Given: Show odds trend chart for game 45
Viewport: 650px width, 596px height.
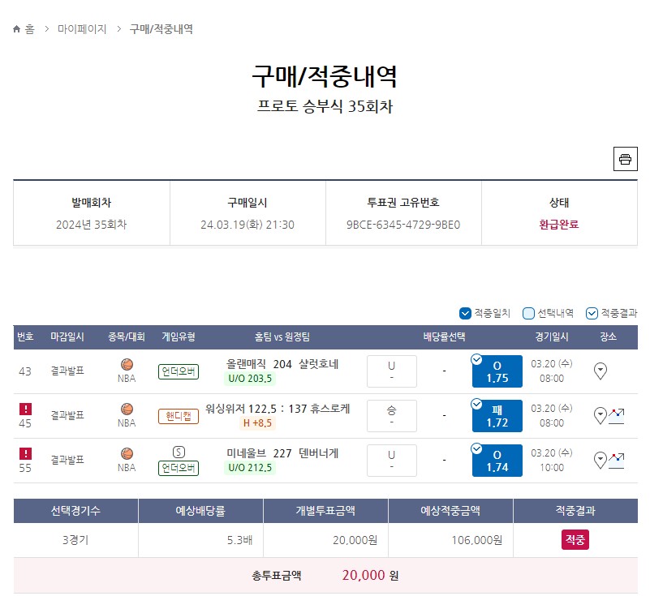Looking at the screenshot, I should coord(617,416).
